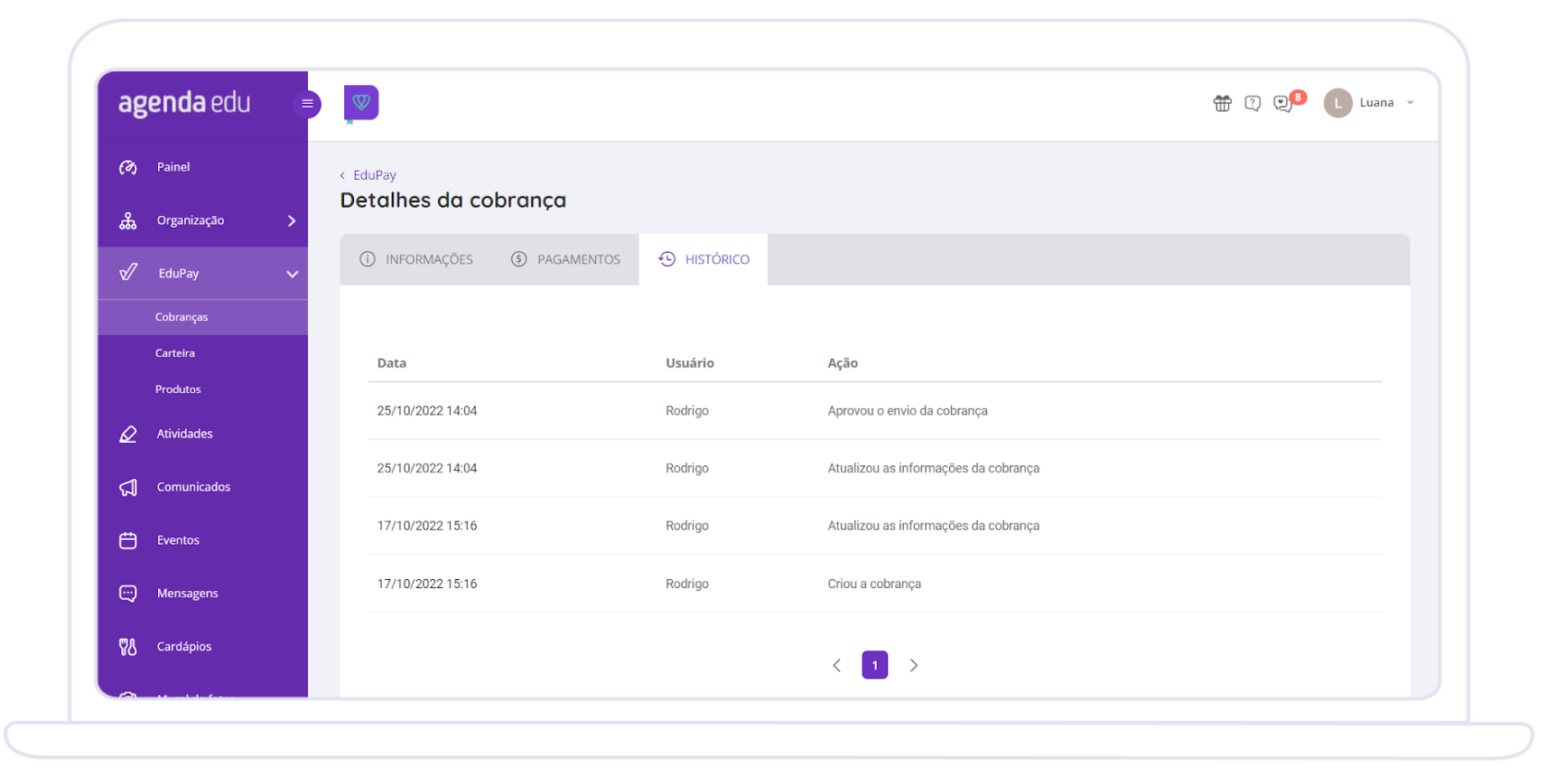Image resolution: width=1547 pixels, height=776 pixels.
Task: Click the breadcrumb back chevron
Action: (x=342, y=175)
